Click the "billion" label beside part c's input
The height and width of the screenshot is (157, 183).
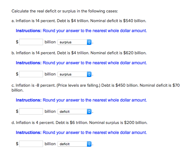(x=50, y=111)
